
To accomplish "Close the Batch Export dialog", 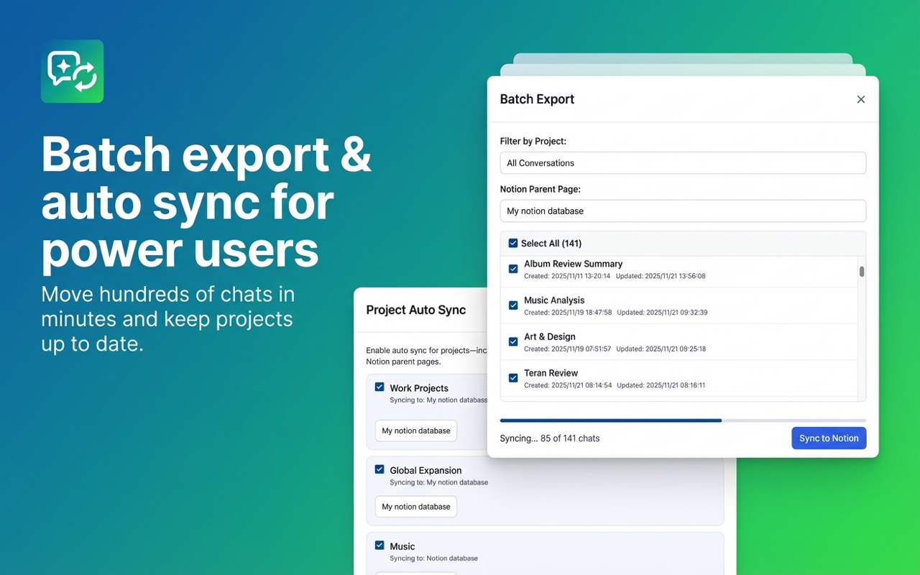I will [860, 99].
